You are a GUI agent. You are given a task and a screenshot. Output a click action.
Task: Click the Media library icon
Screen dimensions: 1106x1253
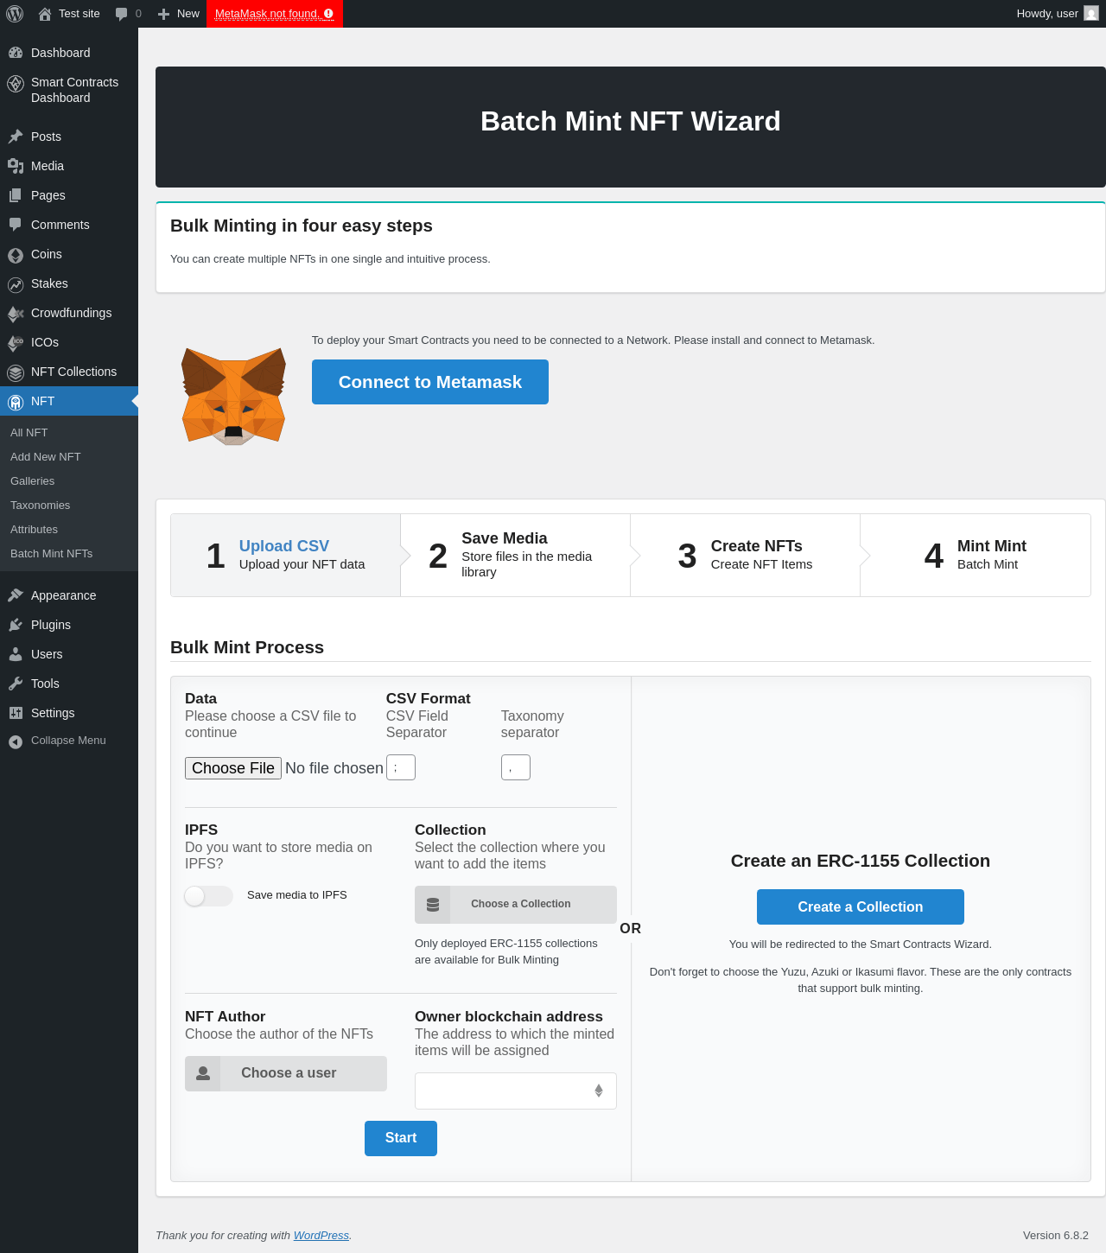point(16,166)
